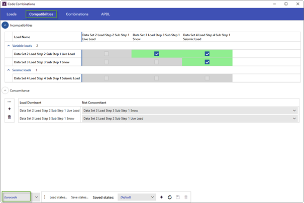Switch to the Combinations tab
The width and height of the screenshot is (304, 203).
(77, 14)
